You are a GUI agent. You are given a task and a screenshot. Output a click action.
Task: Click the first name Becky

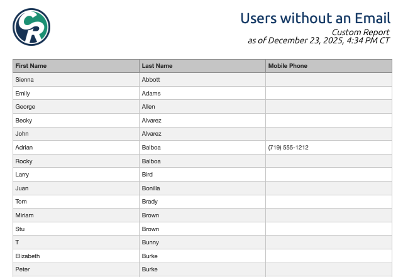click(x=24, y=121)
